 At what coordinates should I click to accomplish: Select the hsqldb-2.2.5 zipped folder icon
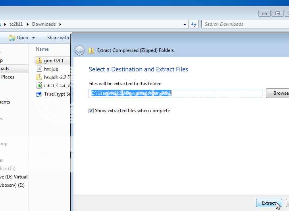[39, 77]
